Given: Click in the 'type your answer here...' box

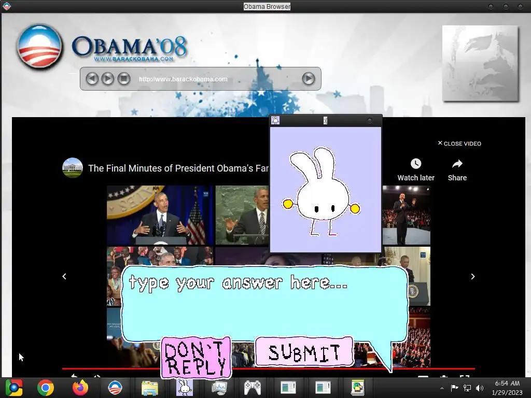Looking at the screenshot, I should coord(264,303).
